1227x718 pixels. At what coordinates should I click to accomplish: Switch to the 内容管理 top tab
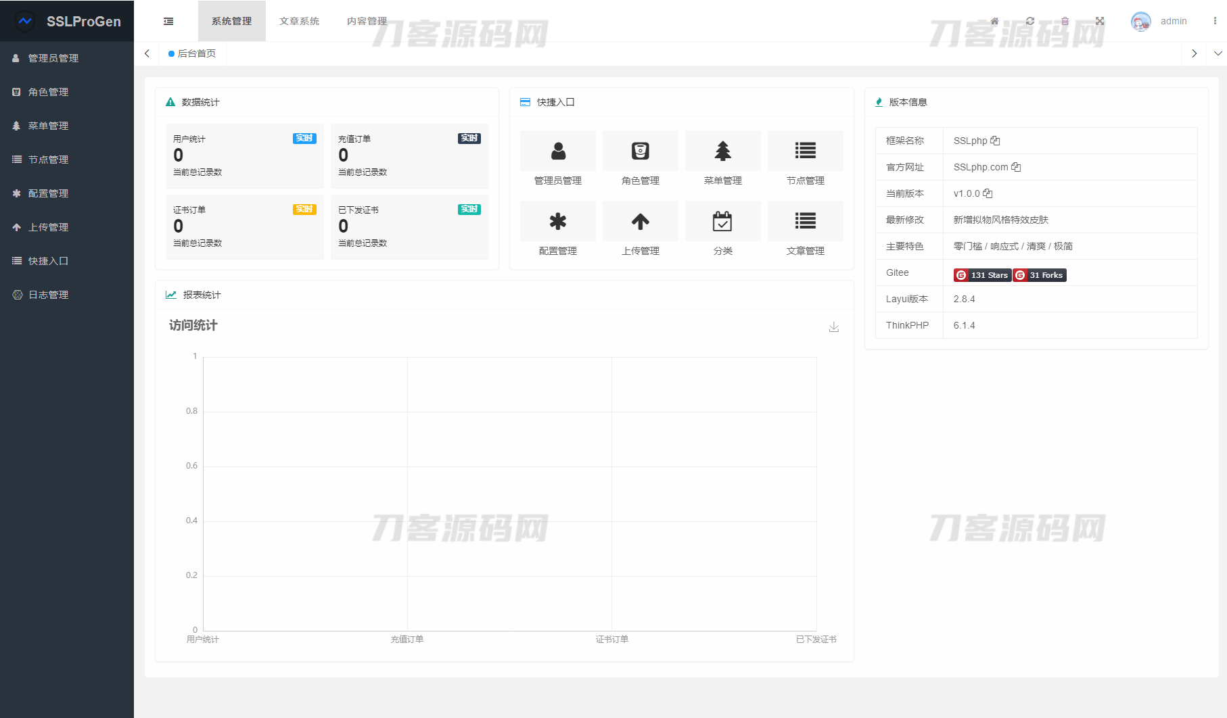(x=367, y=21)
